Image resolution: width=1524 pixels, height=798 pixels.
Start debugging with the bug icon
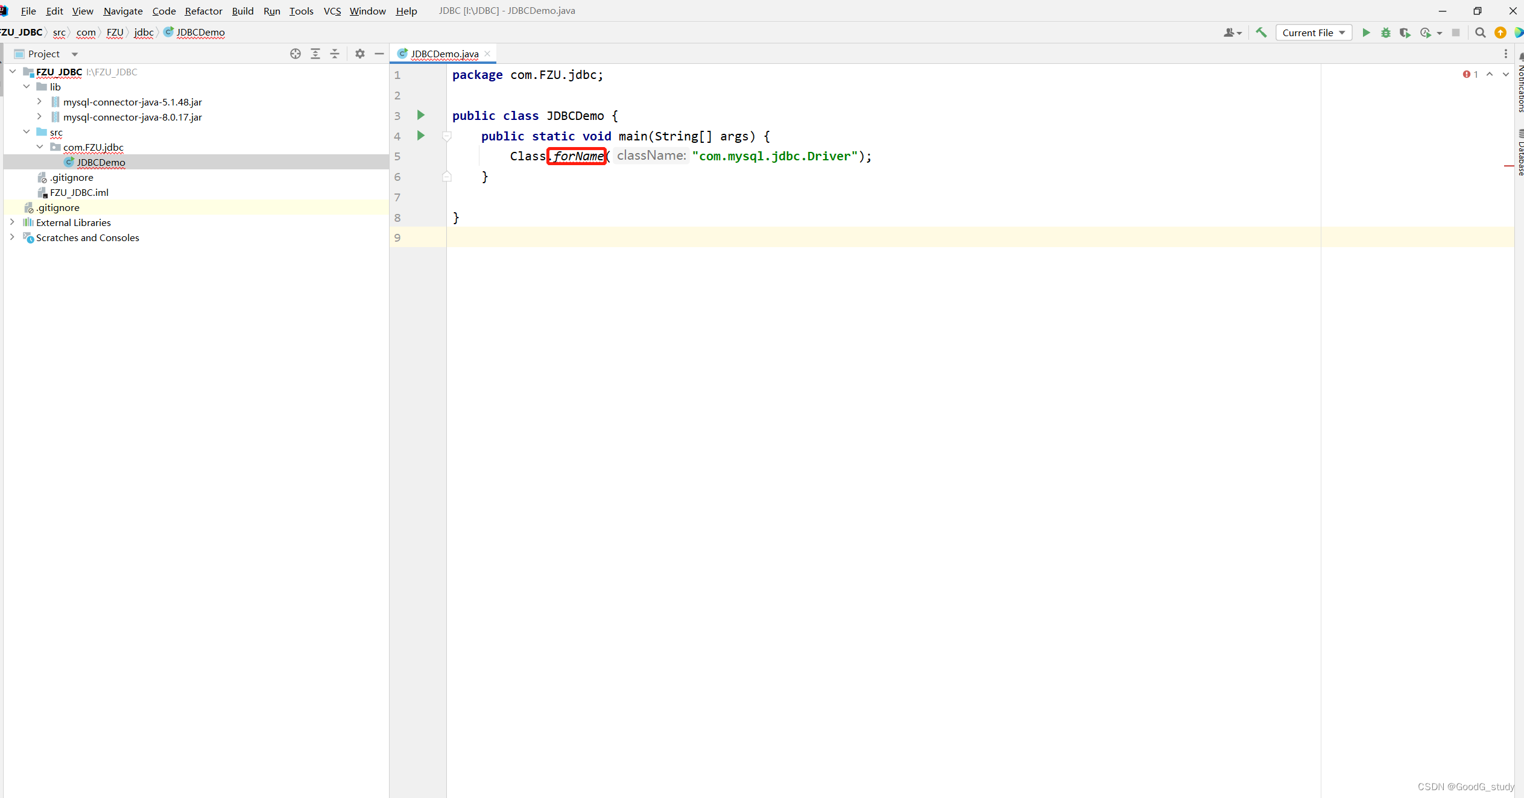(1385, 33)
